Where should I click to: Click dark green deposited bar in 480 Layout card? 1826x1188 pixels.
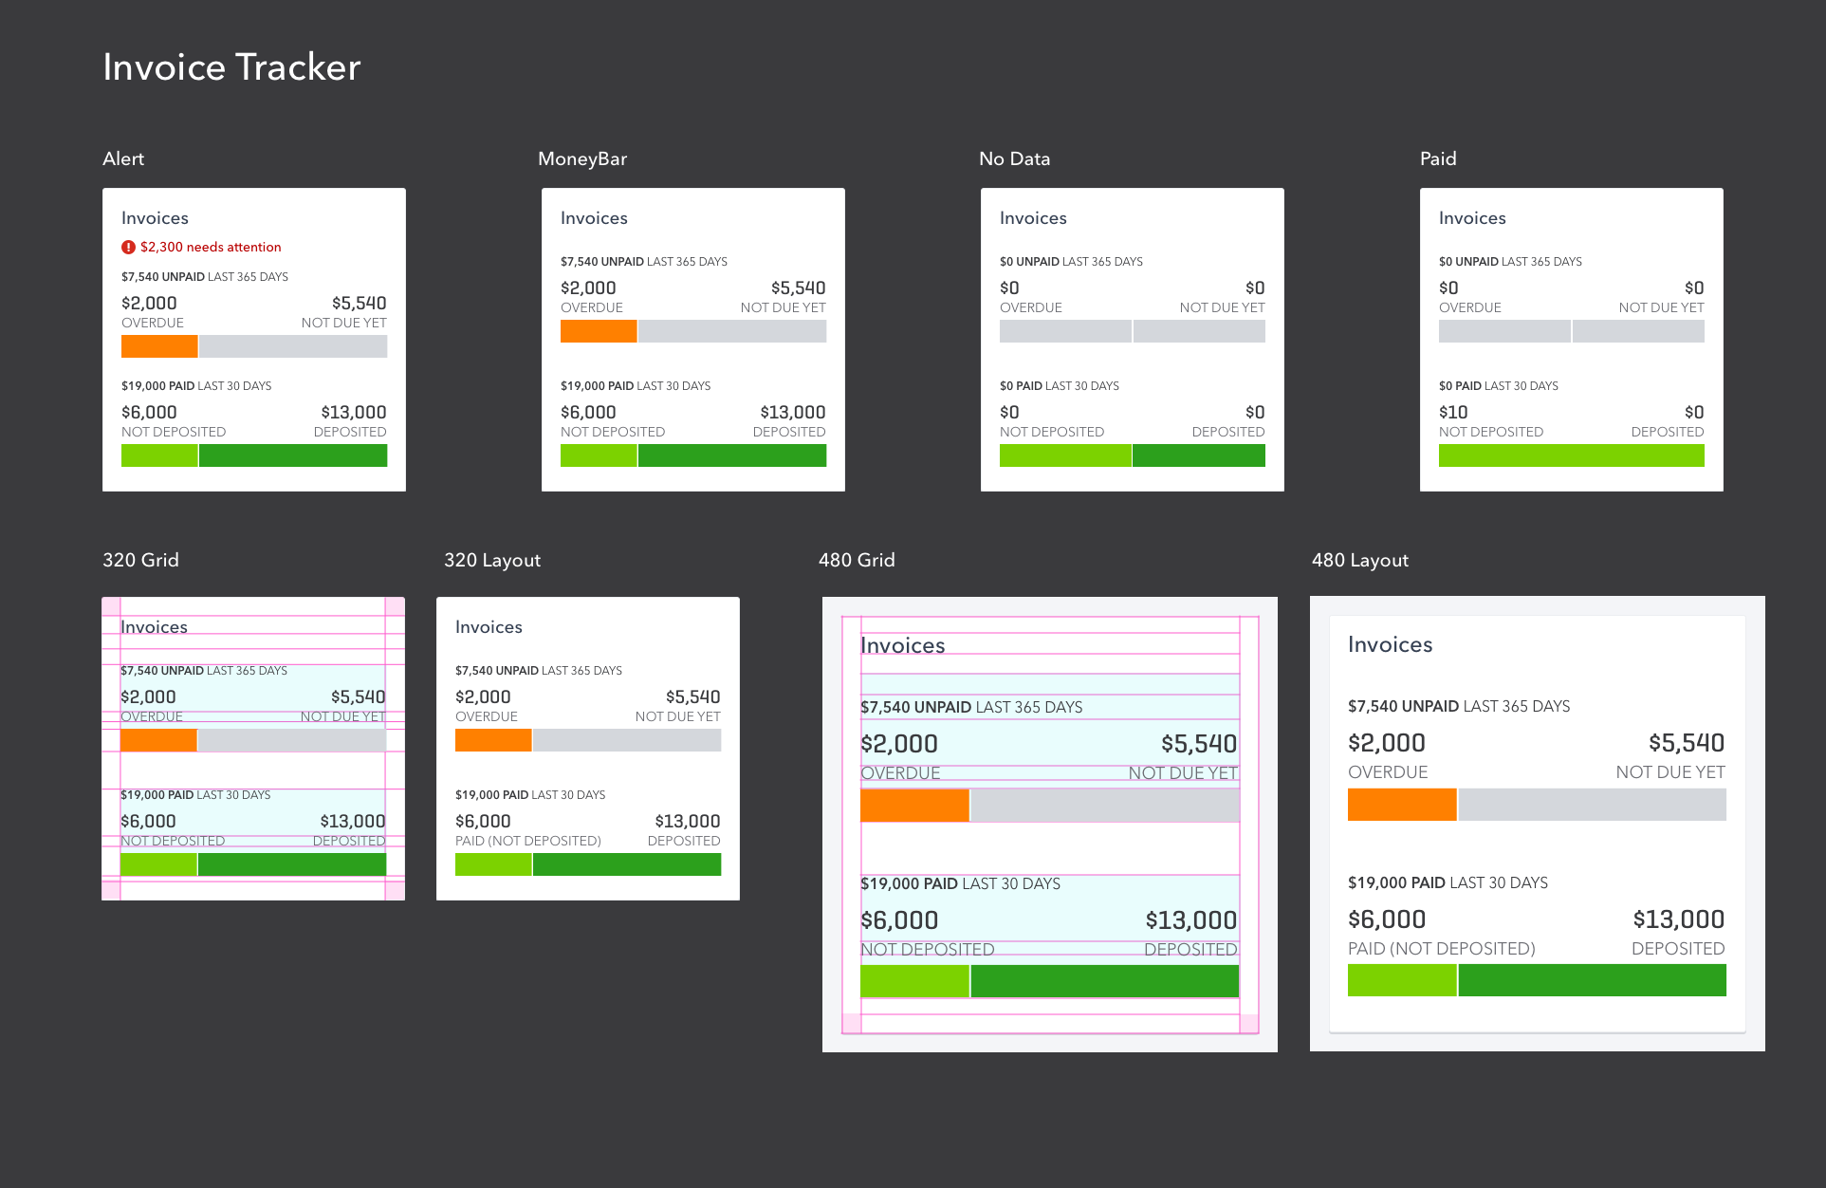1591,980
